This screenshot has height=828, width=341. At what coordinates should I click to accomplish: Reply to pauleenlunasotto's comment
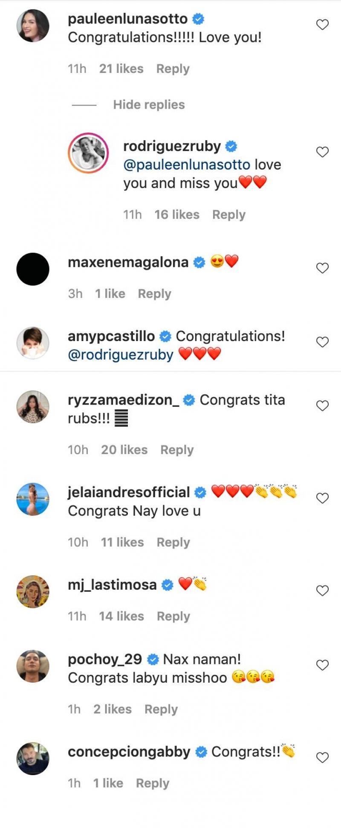click(x=173, y=69)
